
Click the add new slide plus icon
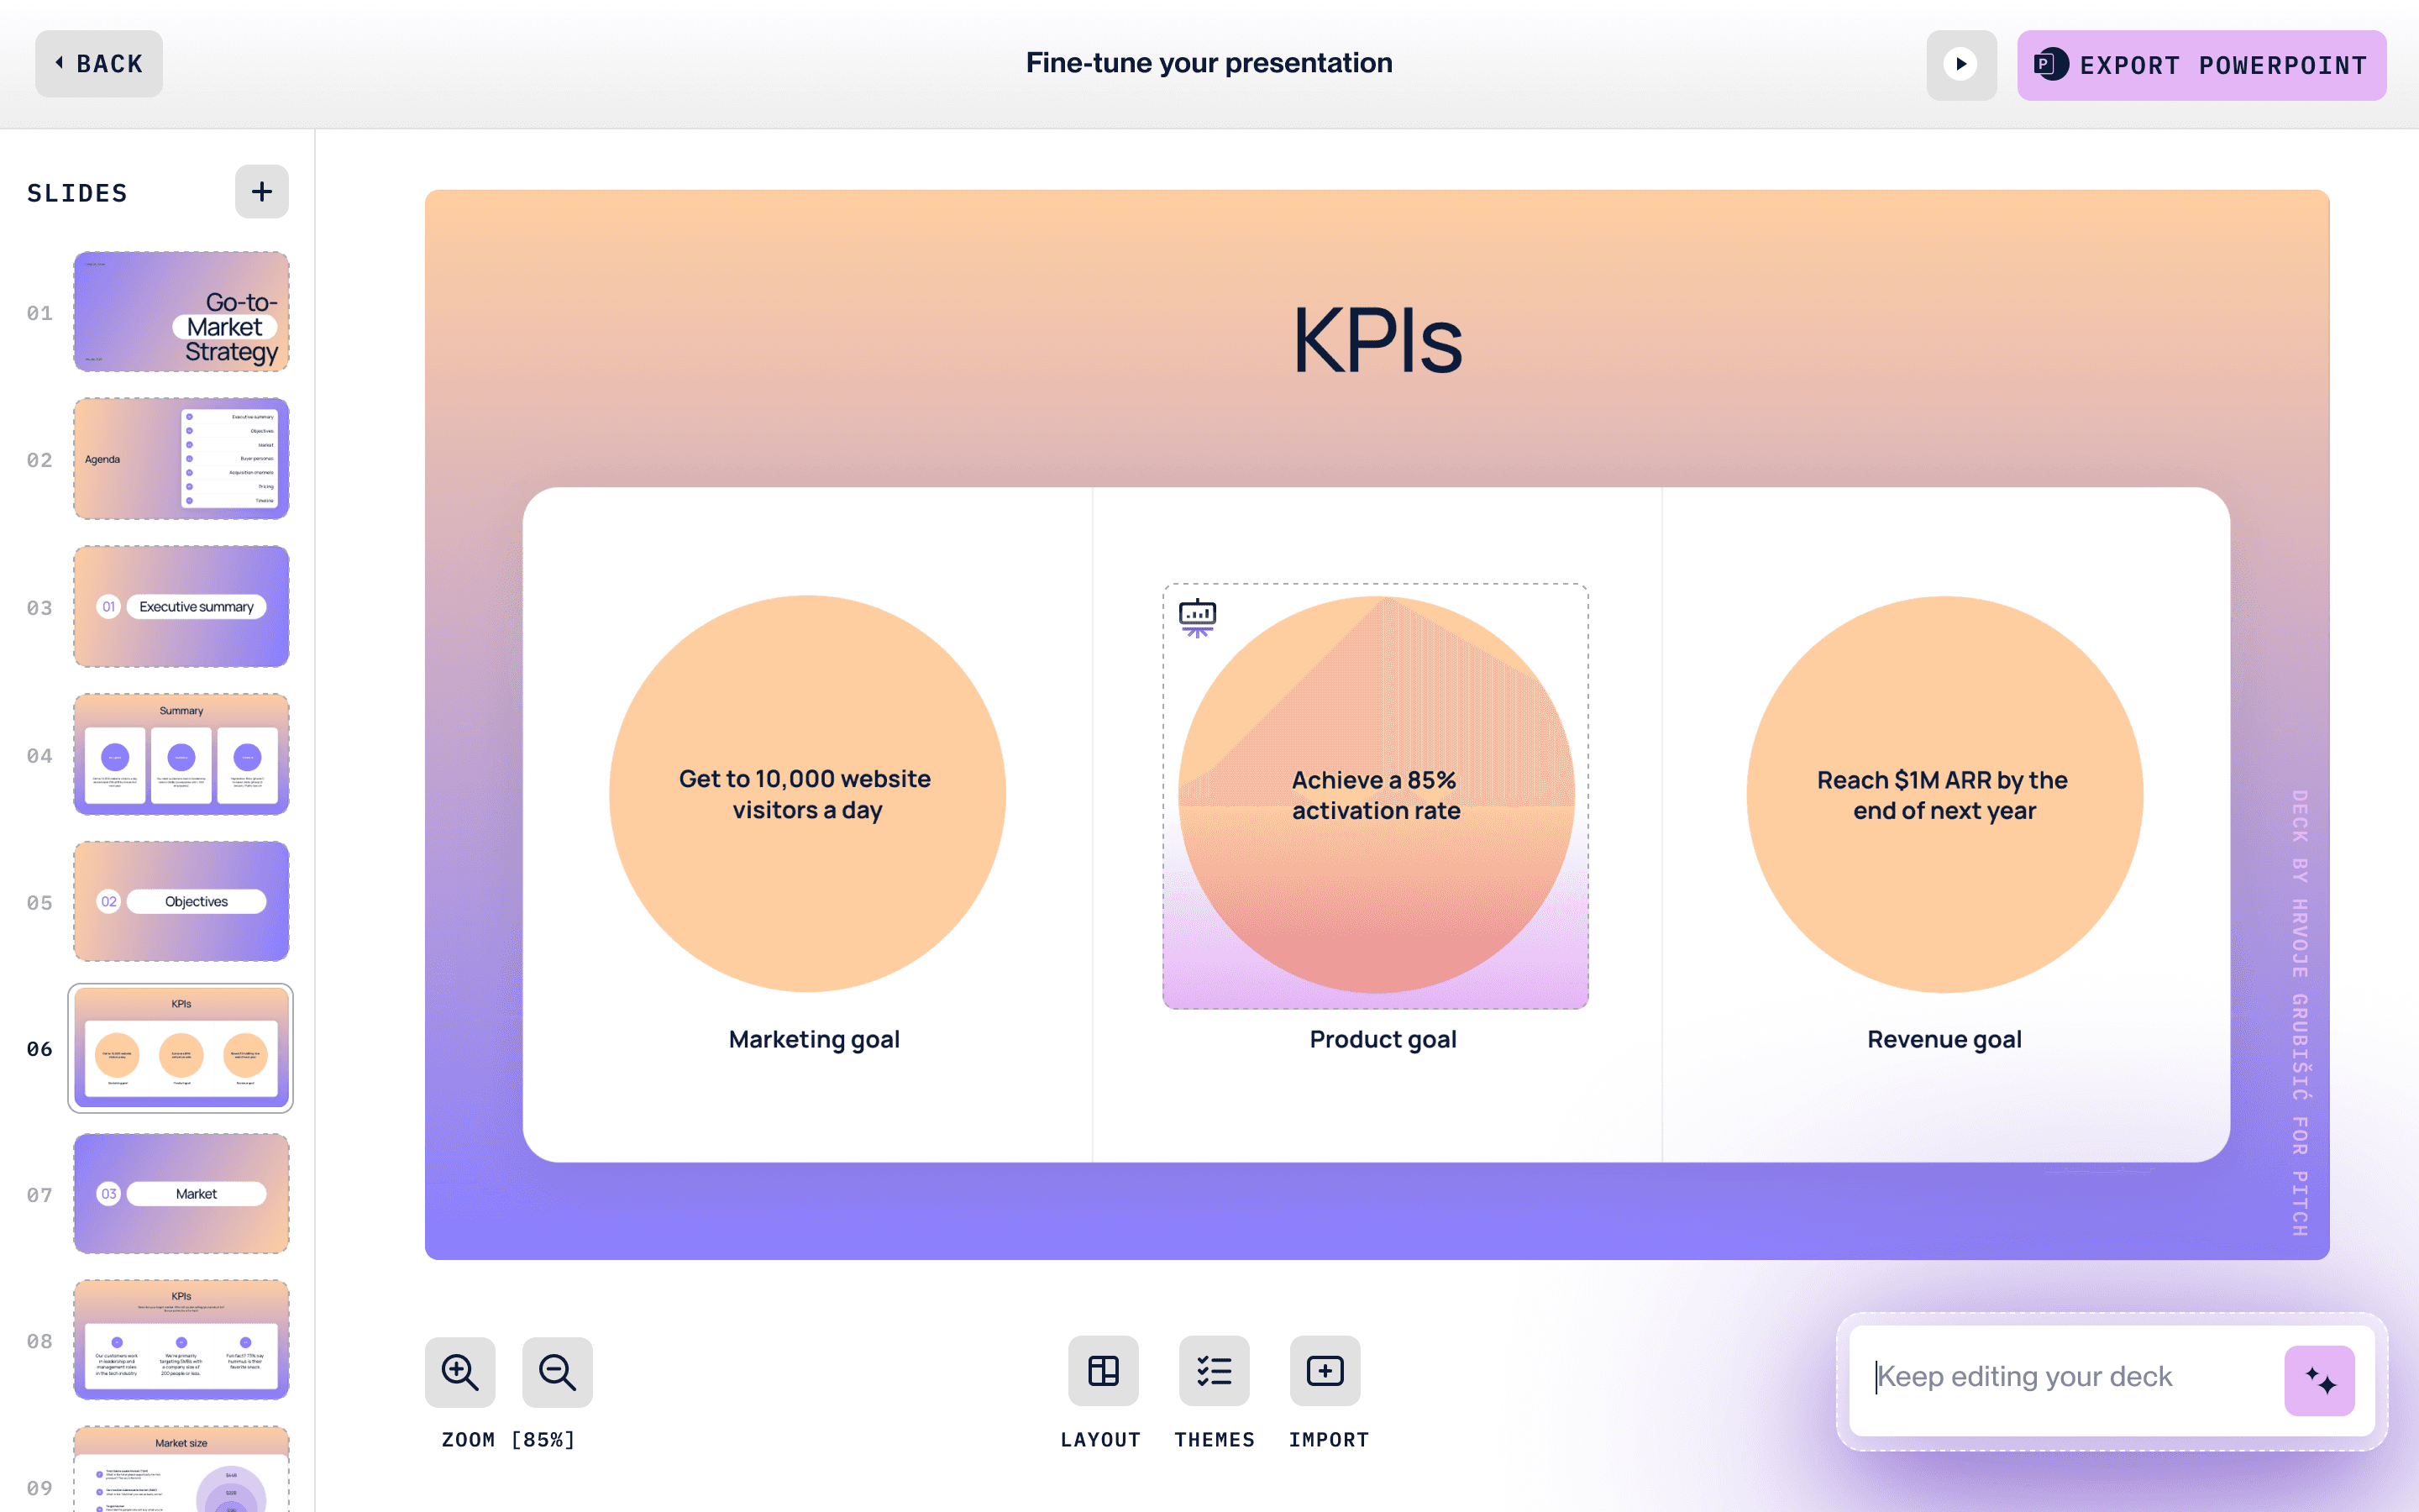pos(261,192)
